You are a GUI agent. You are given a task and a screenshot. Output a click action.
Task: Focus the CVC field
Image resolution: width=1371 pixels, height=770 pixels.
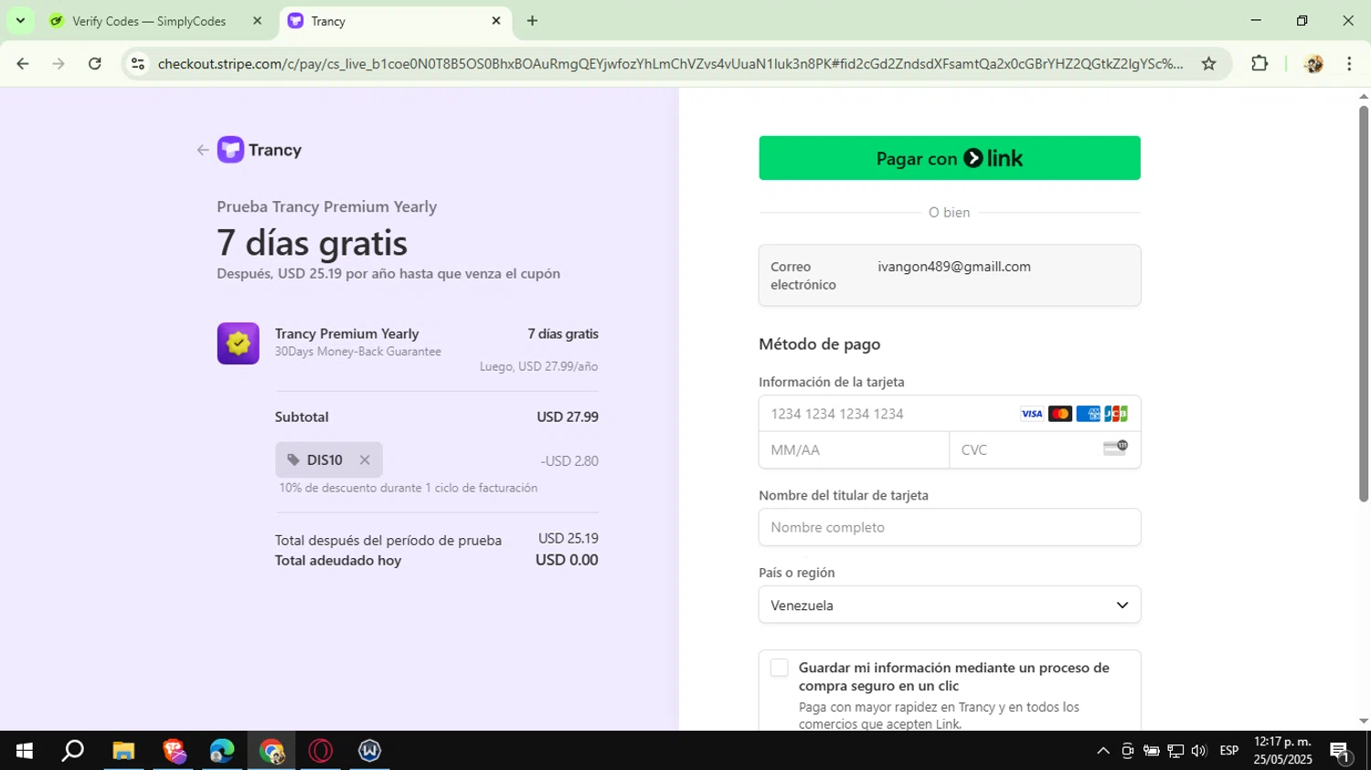(1045, 450)
